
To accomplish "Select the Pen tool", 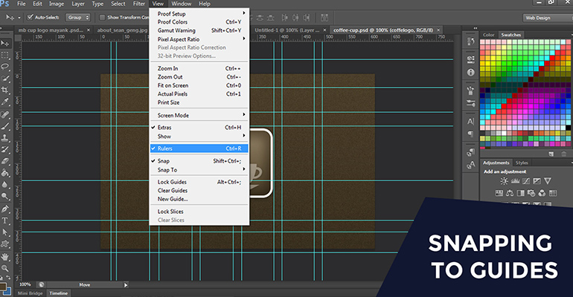I will coord(4,209).
